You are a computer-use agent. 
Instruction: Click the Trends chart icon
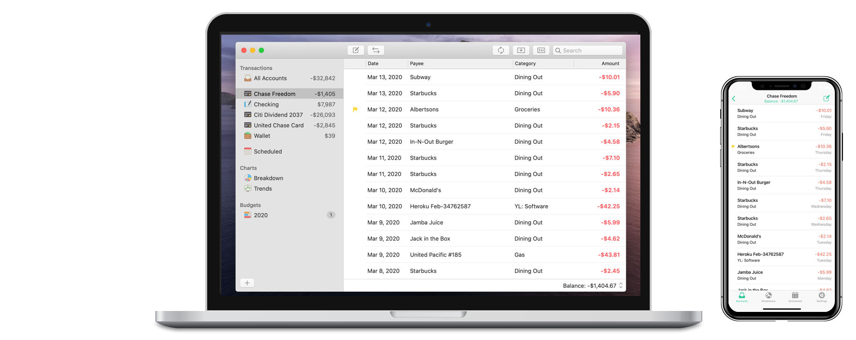pyautogui.click(x=248, y=188)
